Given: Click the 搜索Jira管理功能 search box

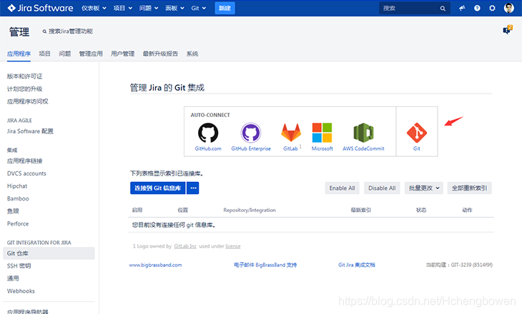Looking at the screenshot, I should [x=68, y=31].
